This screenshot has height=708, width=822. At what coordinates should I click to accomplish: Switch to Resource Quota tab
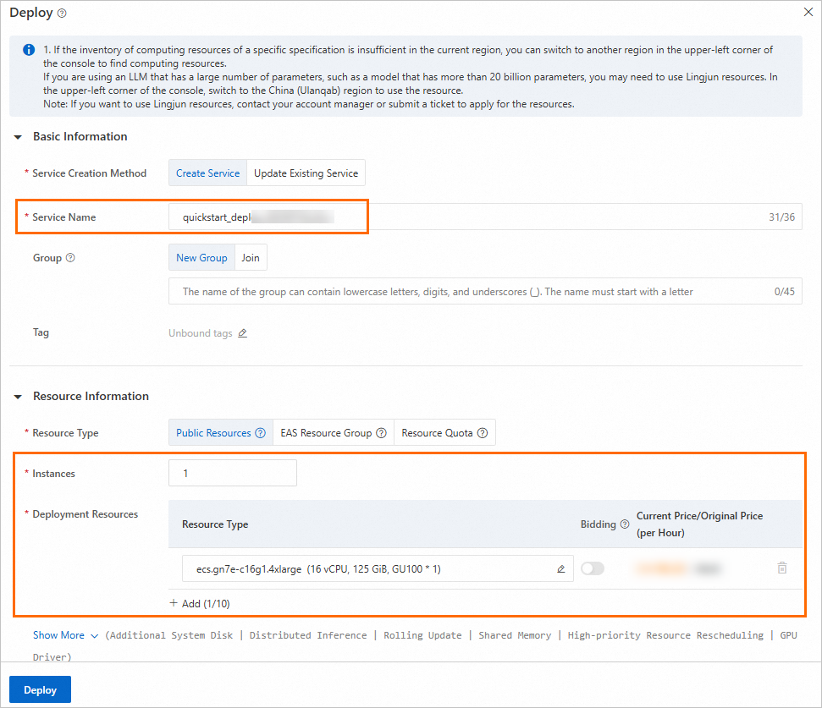coord(438,433)
